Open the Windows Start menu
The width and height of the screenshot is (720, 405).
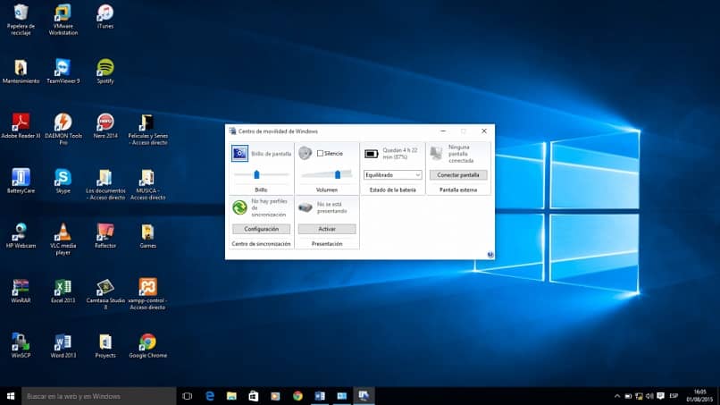(x=11, y=396)
